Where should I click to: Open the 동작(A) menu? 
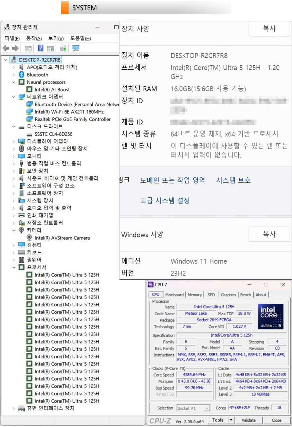(x=34, y=38)
